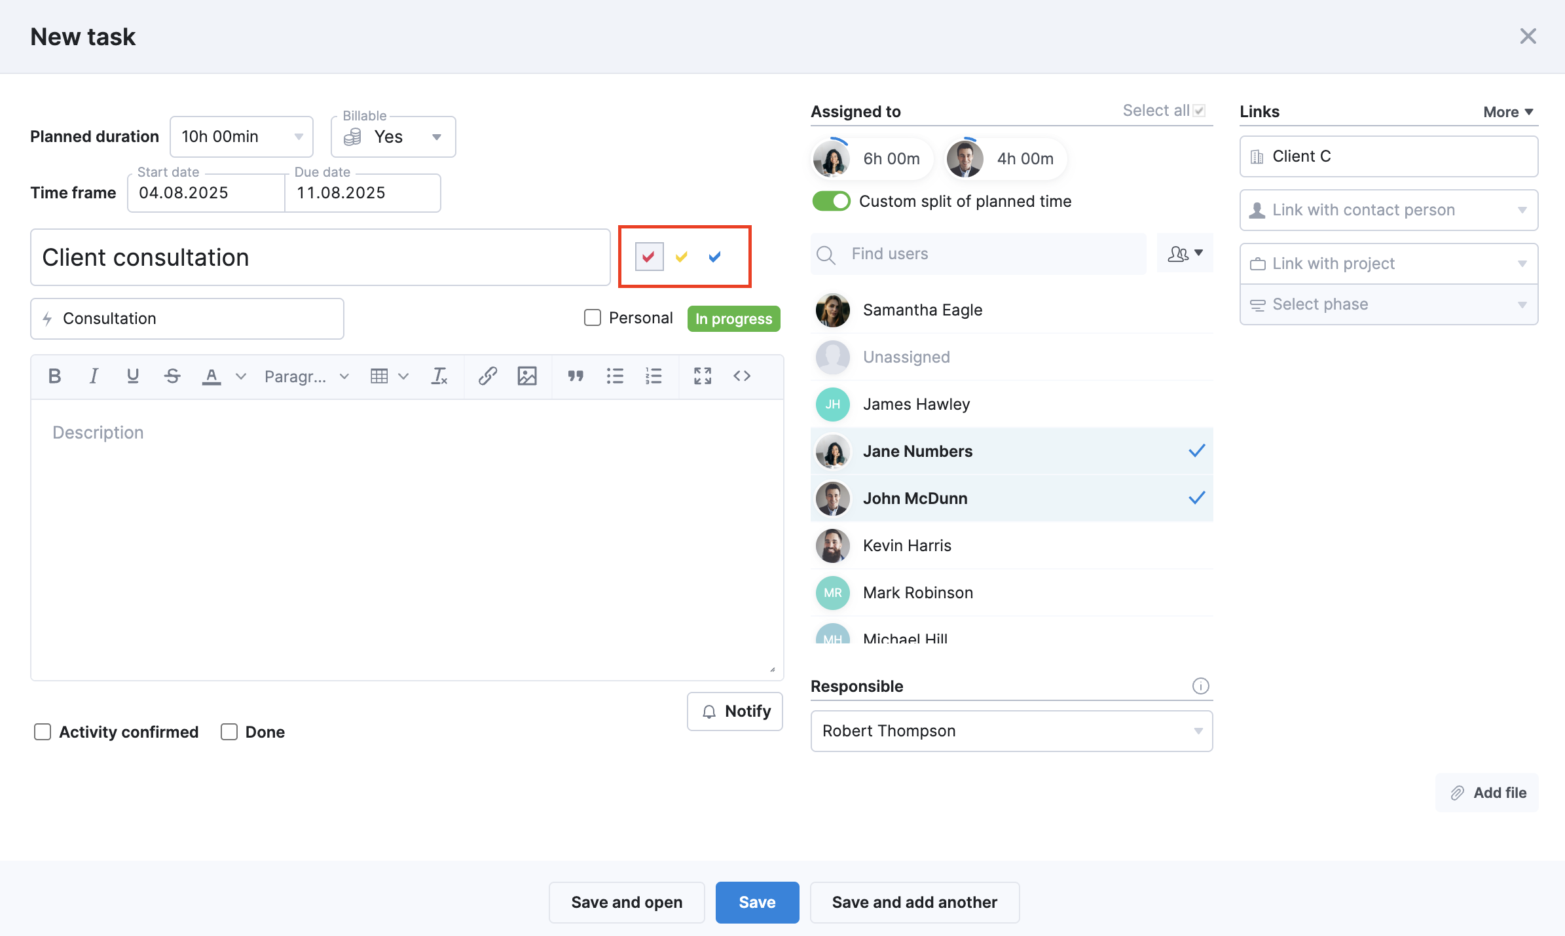Screen dimensions: 1565x936
Task: Insert an image into description
Action: (x=527, y=376)
